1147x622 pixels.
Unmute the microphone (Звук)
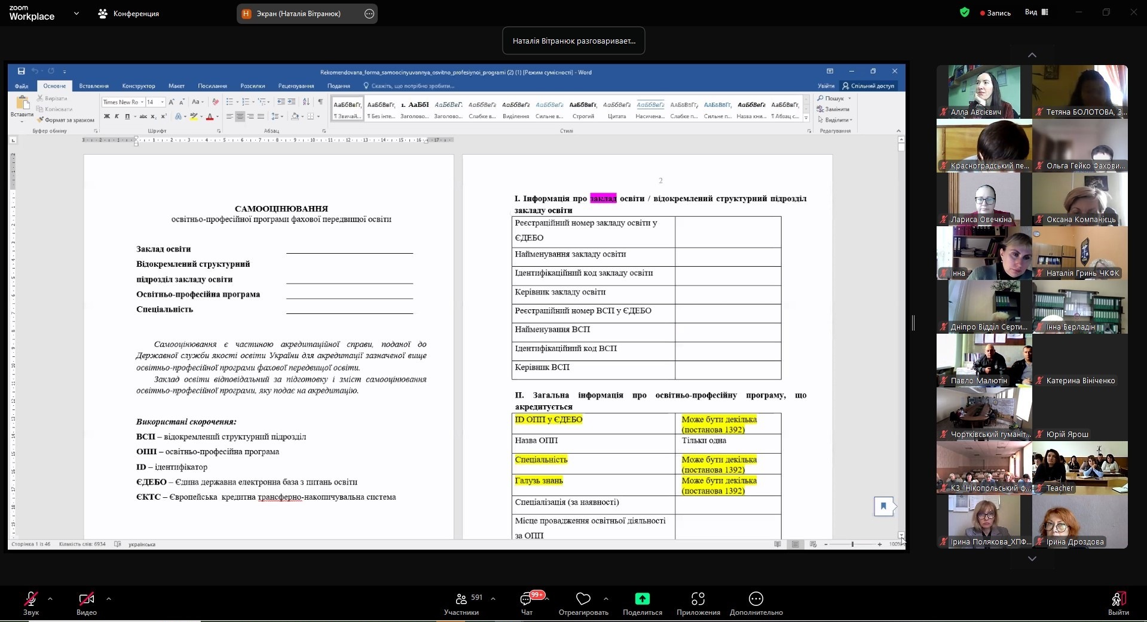pos(31,599)
